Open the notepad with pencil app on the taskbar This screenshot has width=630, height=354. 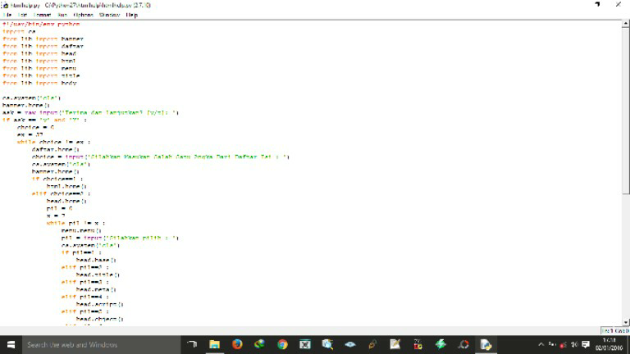click(395, 345)
